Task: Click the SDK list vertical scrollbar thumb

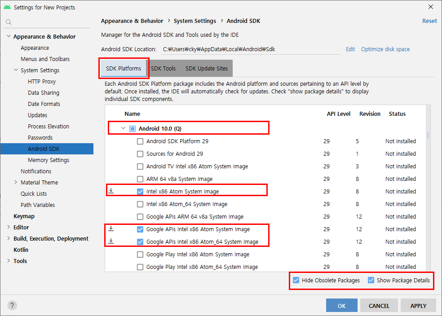Action: (x=428, y=136)
